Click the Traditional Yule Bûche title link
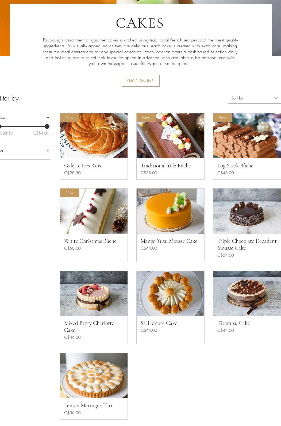 [165, 166]
